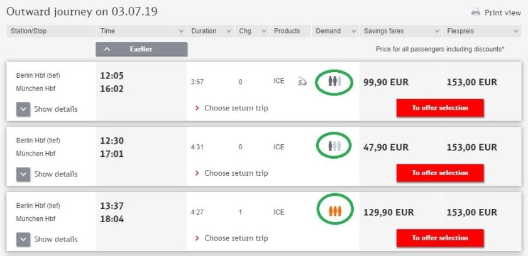Click return trip arrow icon for 13:37 train
528x256 pixels.
tap(197, 238)
